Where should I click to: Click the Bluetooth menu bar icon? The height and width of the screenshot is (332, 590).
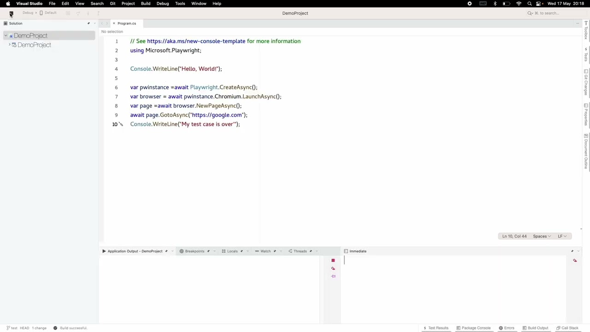point(495,3)
